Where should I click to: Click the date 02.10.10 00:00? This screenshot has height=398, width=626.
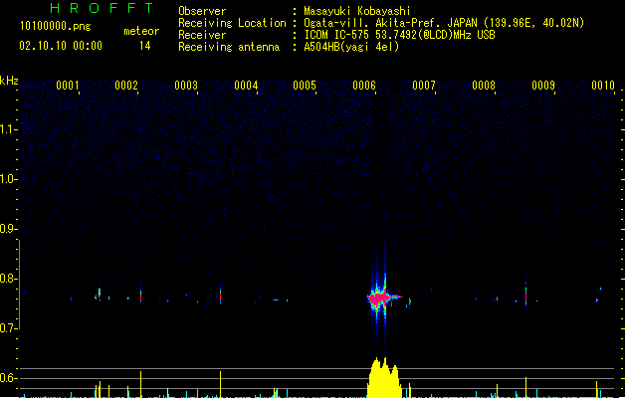coord(61,46)
